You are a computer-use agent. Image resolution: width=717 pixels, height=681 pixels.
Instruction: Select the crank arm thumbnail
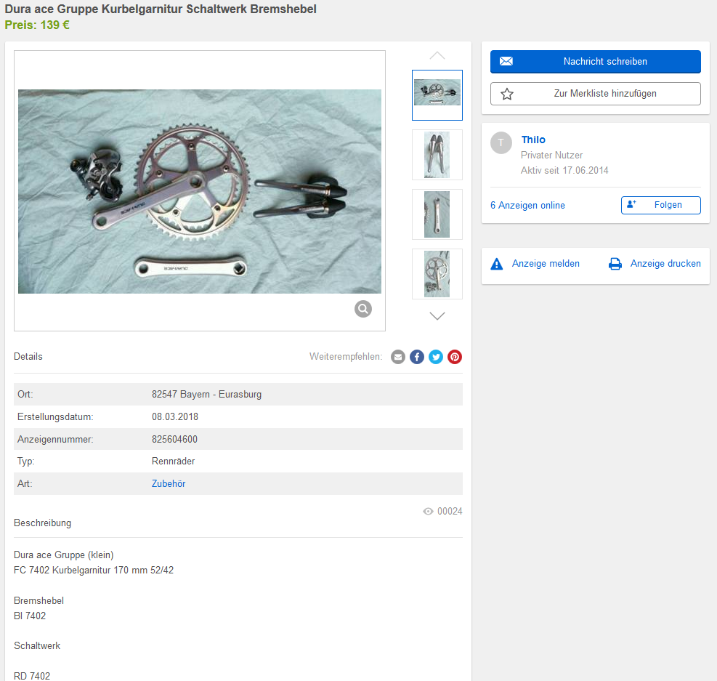437,214
